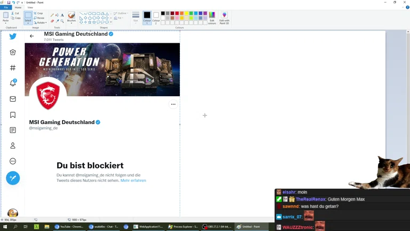Switch to the Home ribbon tab
The image size is (410, 231).
pos(18,7)
